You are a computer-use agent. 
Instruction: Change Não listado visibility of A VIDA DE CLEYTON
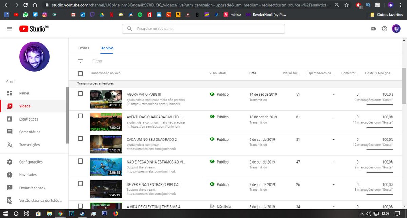click(x=221, y=207)
